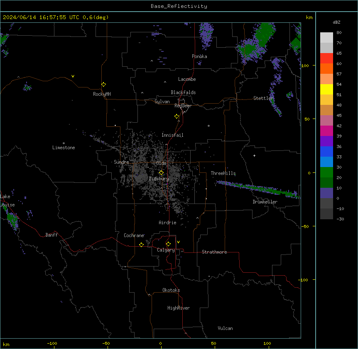Click the Strathmore label
The width and height of the screenshot is (358, 349).
(214, 252)
